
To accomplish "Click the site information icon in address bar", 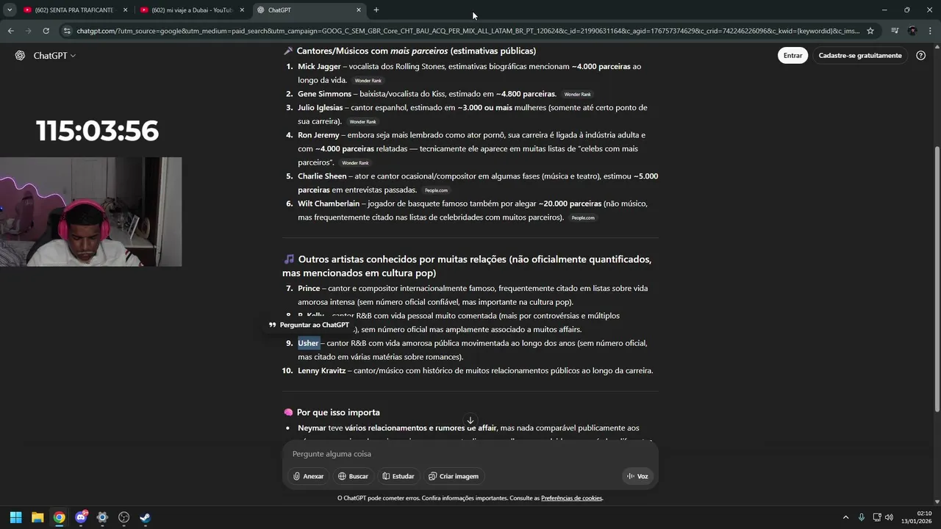I will (67, 31).
